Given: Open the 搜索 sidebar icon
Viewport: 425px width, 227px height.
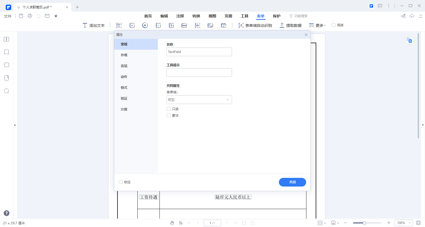Looking at the screenshot, I should click(6, 91).
